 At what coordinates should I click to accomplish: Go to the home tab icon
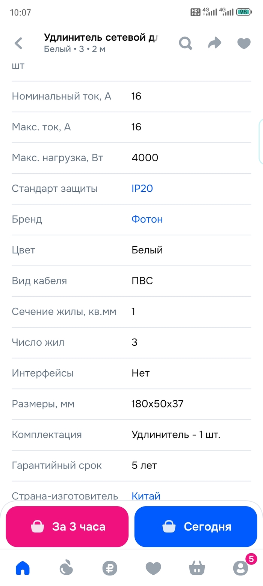23,568
